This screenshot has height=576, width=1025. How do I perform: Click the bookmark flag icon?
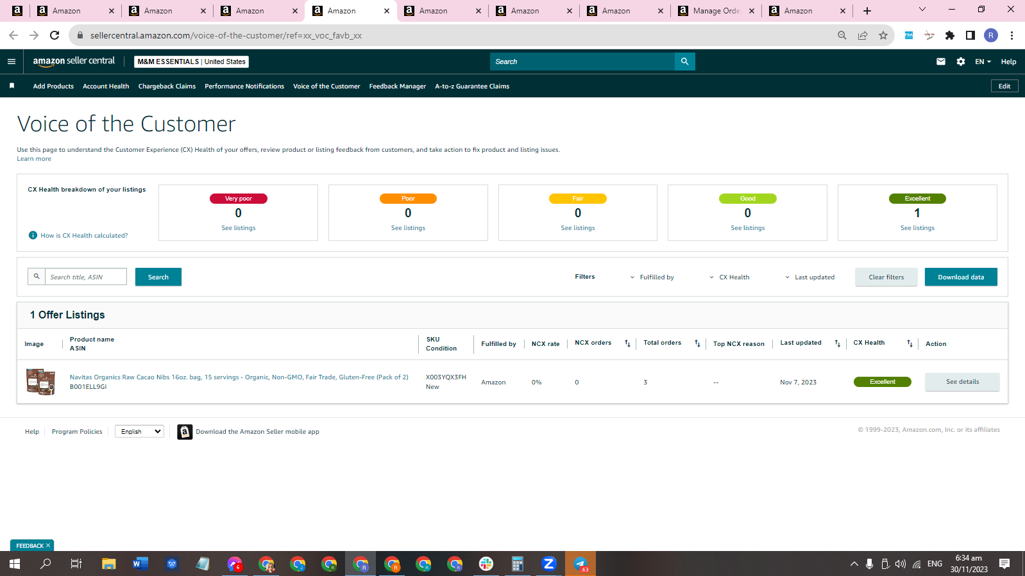pos(12,86)
